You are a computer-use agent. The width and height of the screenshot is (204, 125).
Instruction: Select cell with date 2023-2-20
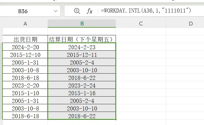pos(25,85)
